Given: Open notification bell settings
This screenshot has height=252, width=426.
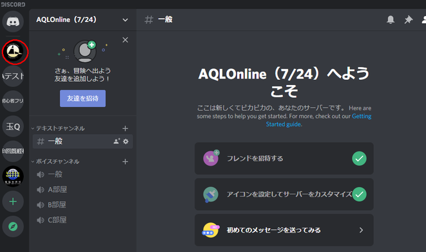Looking at the screenshot, I should (x=391, y=19).
